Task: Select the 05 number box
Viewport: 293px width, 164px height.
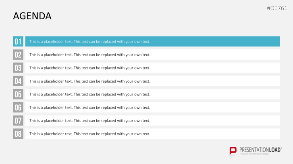Action: [x=18, y=94]
